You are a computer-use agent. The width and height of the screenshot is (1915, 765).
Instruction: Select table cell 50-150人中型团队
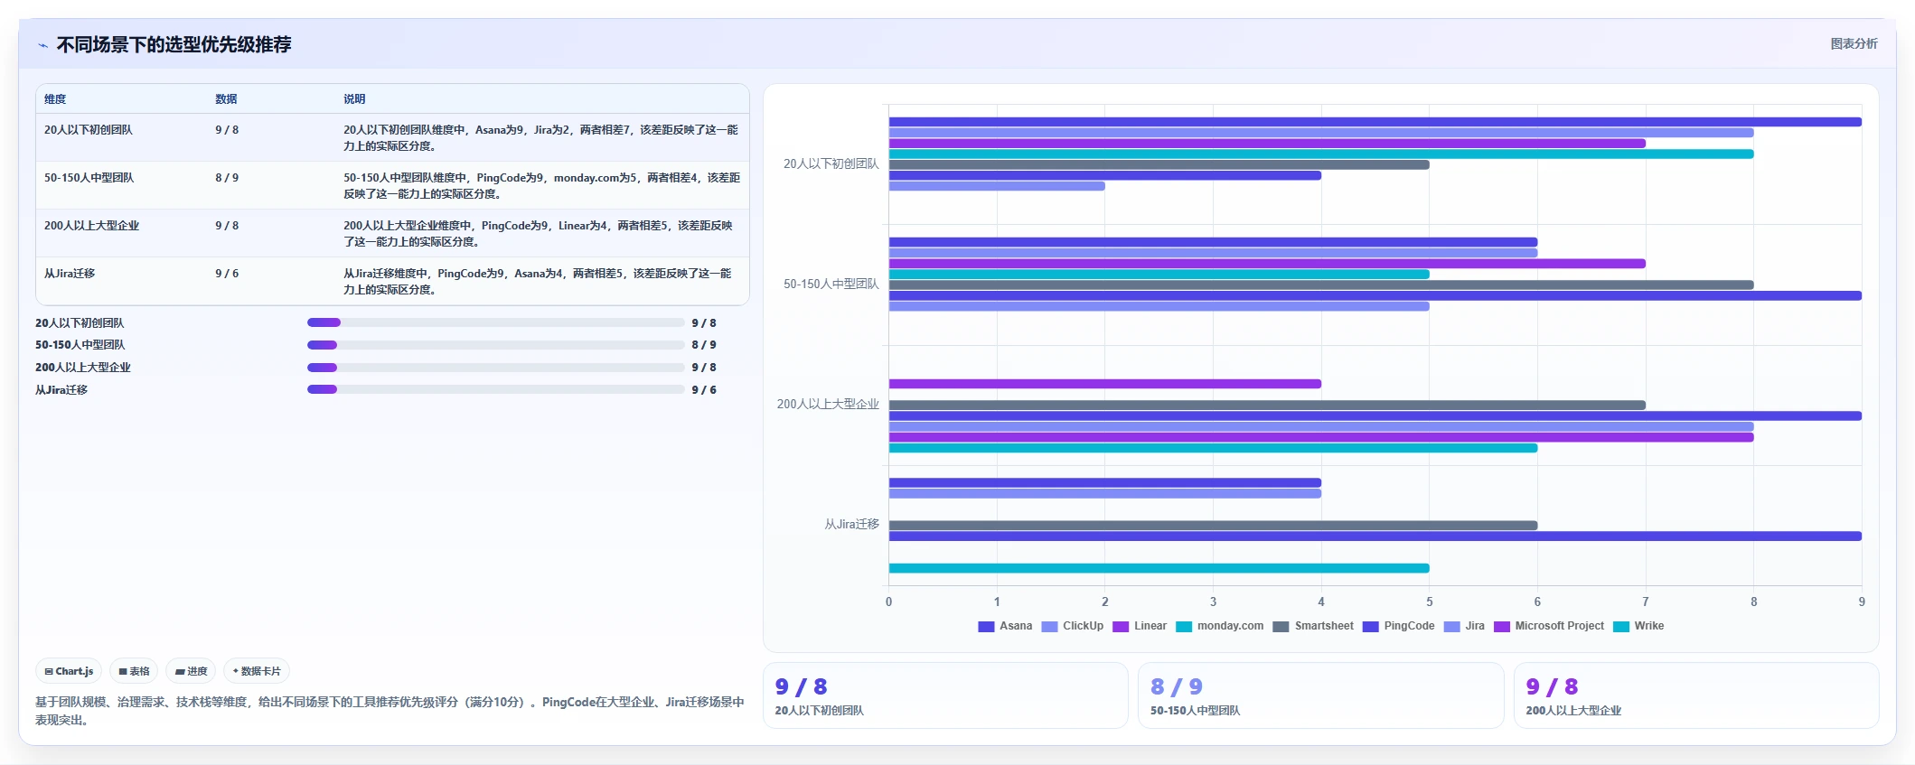coord(89,178)
